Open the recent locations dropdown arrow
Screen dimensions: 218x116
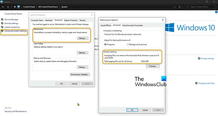[x=12, y=7]
